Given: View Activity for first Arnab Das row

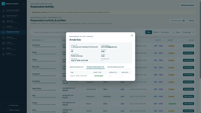Looking at the screenshot, I should click(189, 46).
